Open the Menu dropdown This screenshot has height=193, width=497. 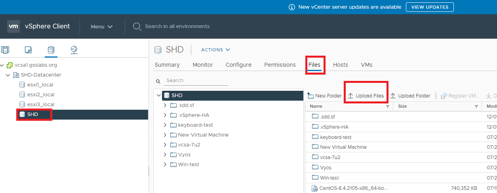[x=102, y=26]
